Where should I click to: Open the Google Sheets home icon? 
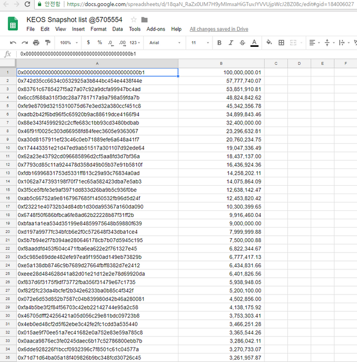tap(13, 23)
